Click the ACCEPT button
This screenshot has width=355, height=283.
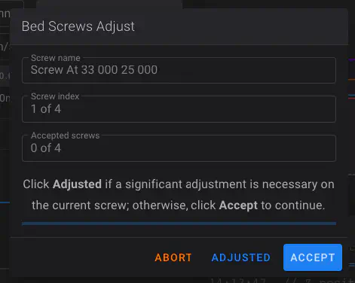coord(313,257)
